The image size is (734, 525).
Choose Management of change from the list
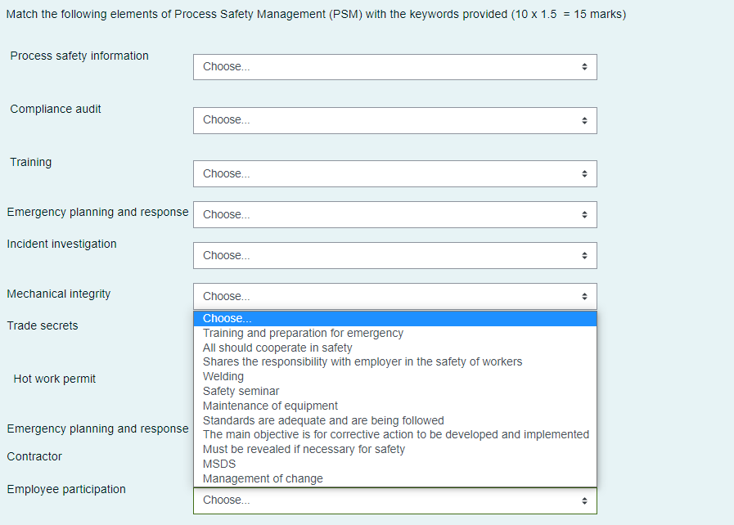[262, 478]
